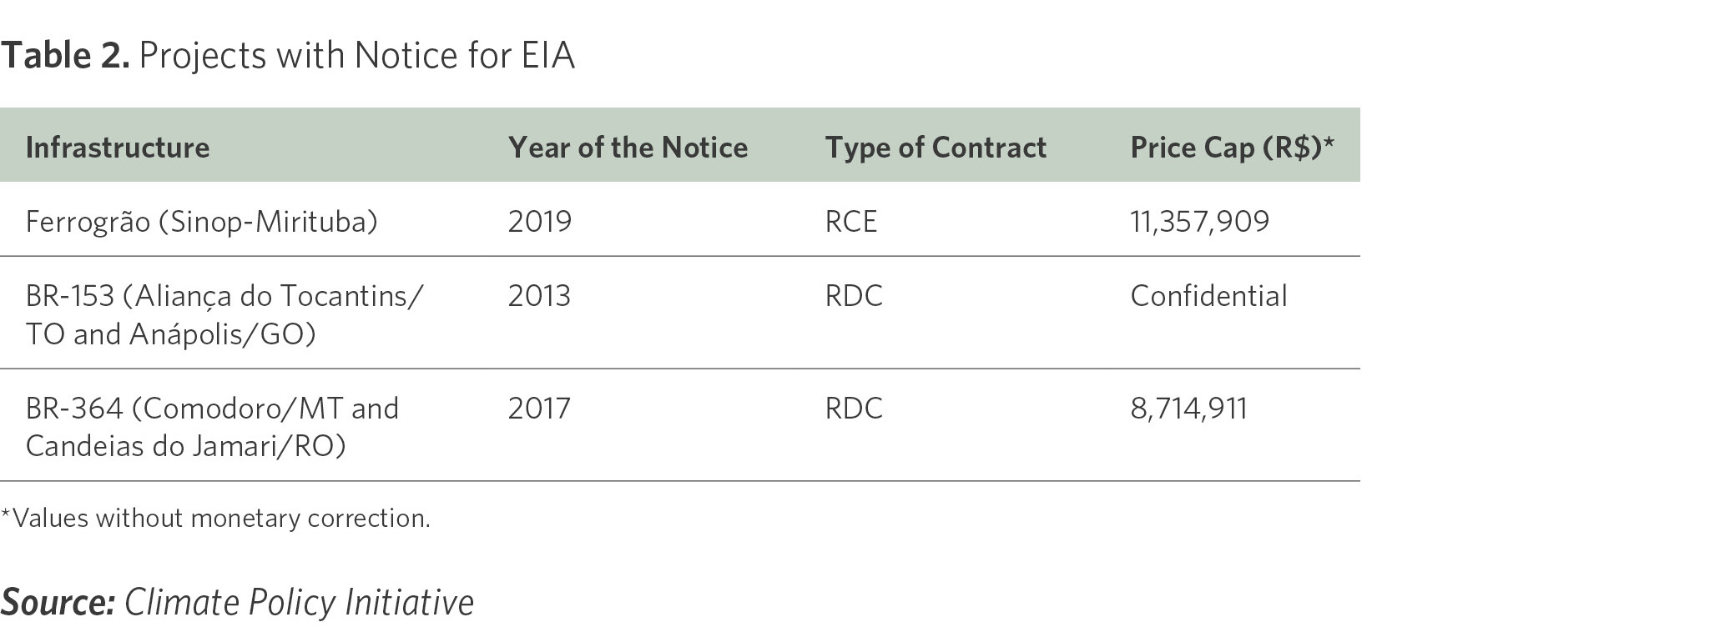Select the Year of the Notice header
This screenshot has height=627, width=1715.
(x=628, y=148)
